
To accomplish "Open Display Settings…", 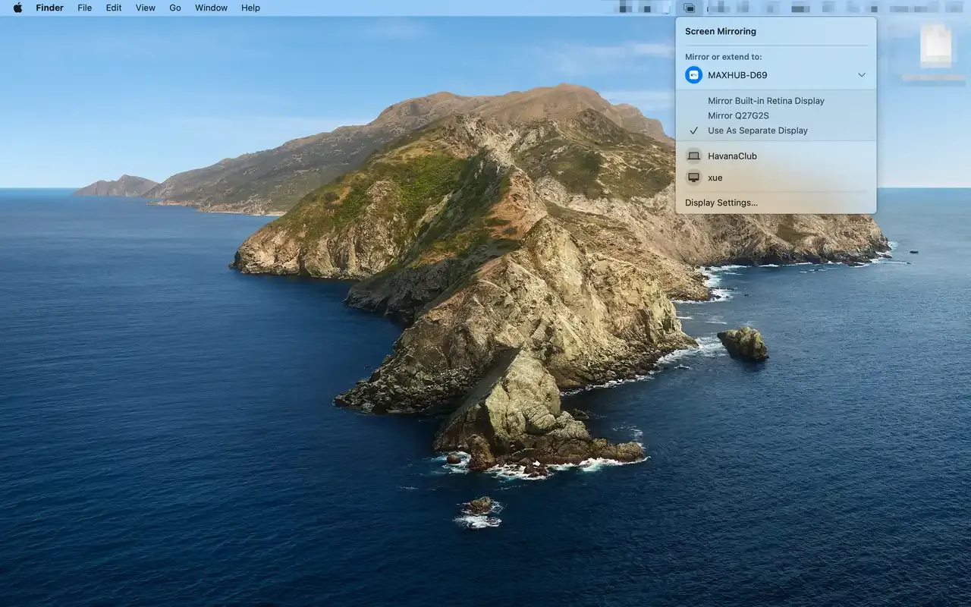I will click(721, 203).
